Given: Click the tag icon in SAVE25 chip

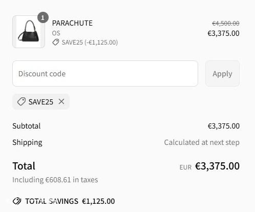Looking at the screenshot, I should coord(22,102).
